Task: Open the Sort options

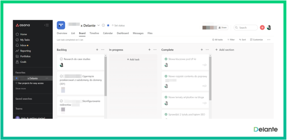Action: tap(243, 40)
